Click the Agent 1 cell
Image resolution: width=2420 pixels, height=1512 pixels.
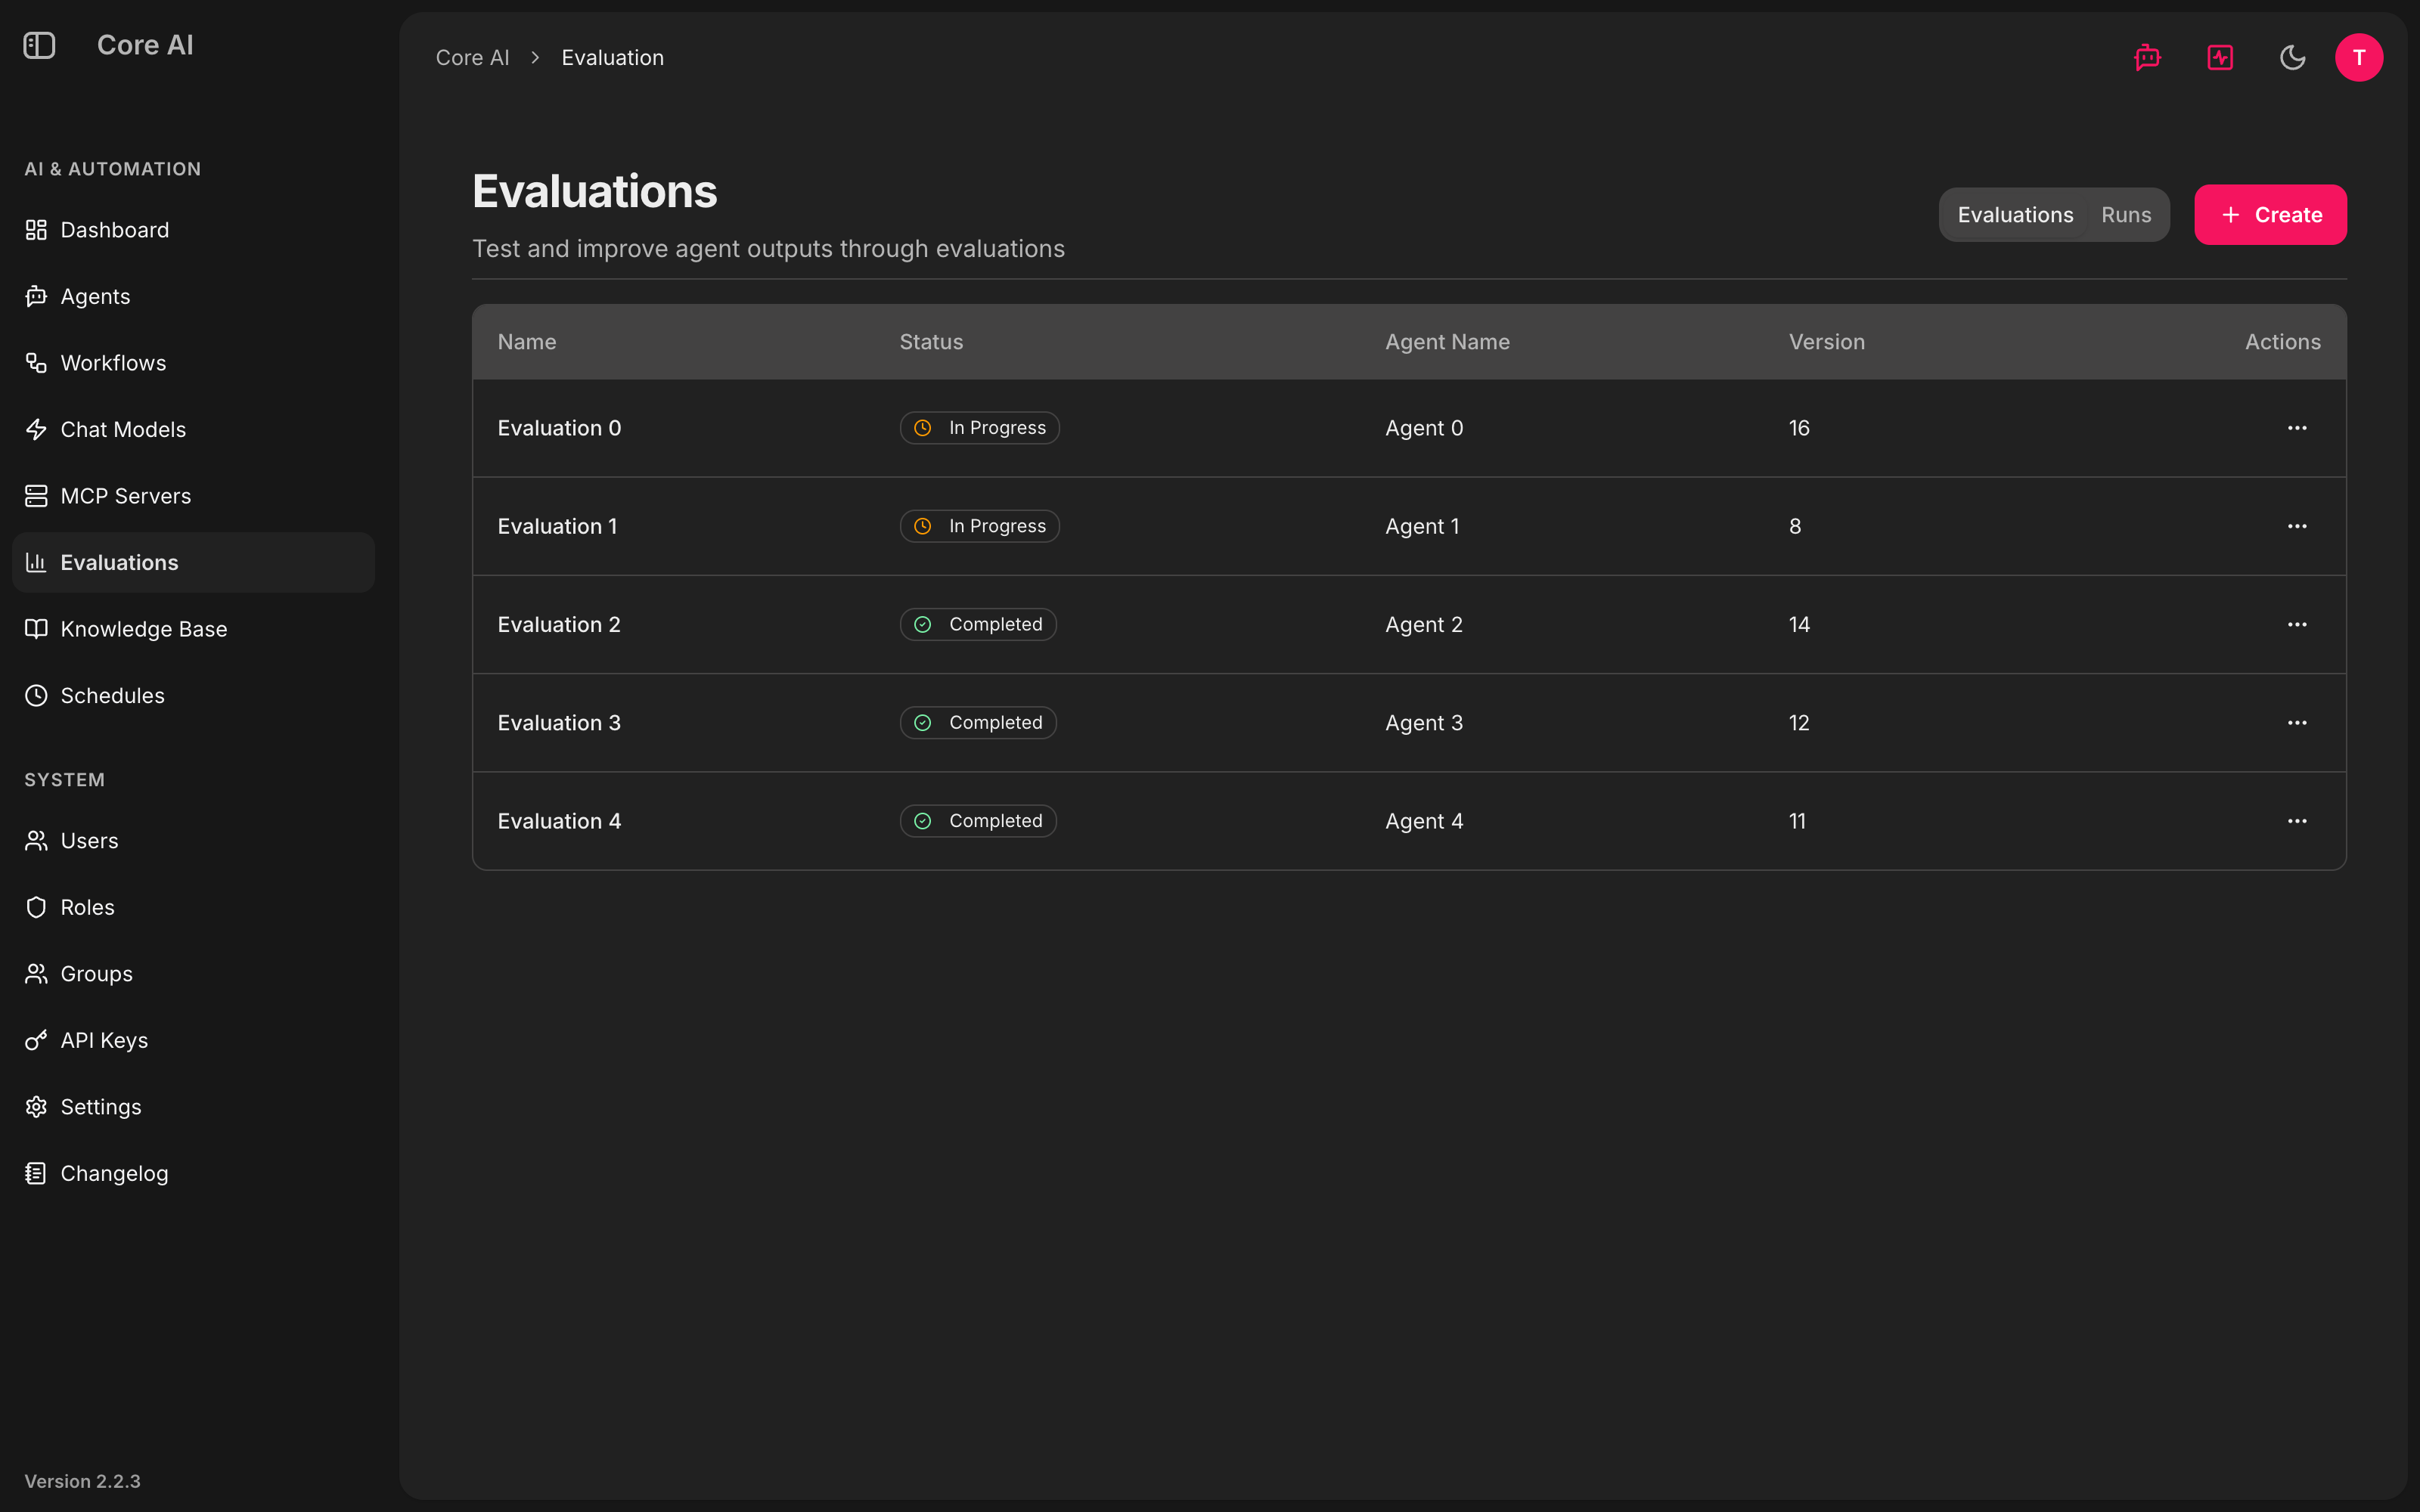click(x=1422, y=526)
